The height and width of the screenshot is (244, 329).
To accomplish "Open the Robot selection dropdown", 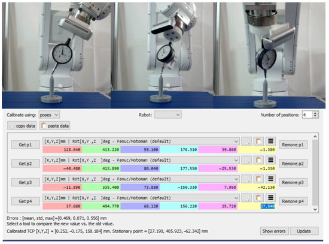I will [168, 115].
